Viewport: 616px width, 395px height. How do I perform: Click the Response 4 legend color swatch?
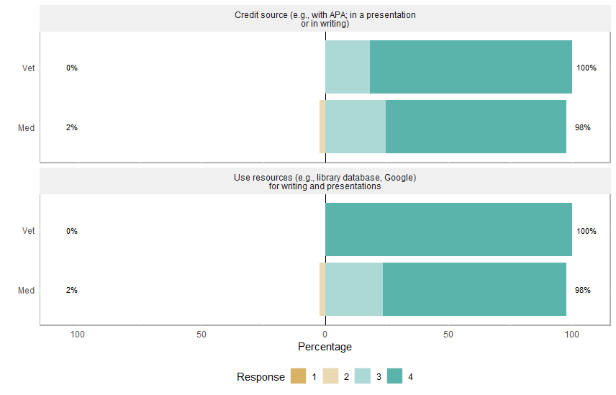pyautogui.click(x=395, y=377)
